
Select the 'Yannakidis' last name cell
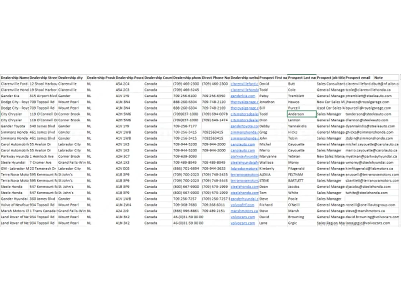pos(302,126)
